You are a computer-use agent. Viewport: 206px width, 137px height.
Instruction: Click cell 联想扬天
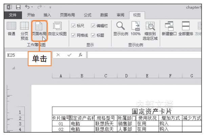click(106, 124)
